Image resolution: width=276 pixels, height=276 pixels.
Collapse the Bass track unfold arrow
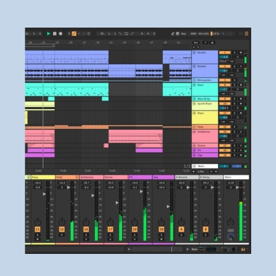click(194, 85)
